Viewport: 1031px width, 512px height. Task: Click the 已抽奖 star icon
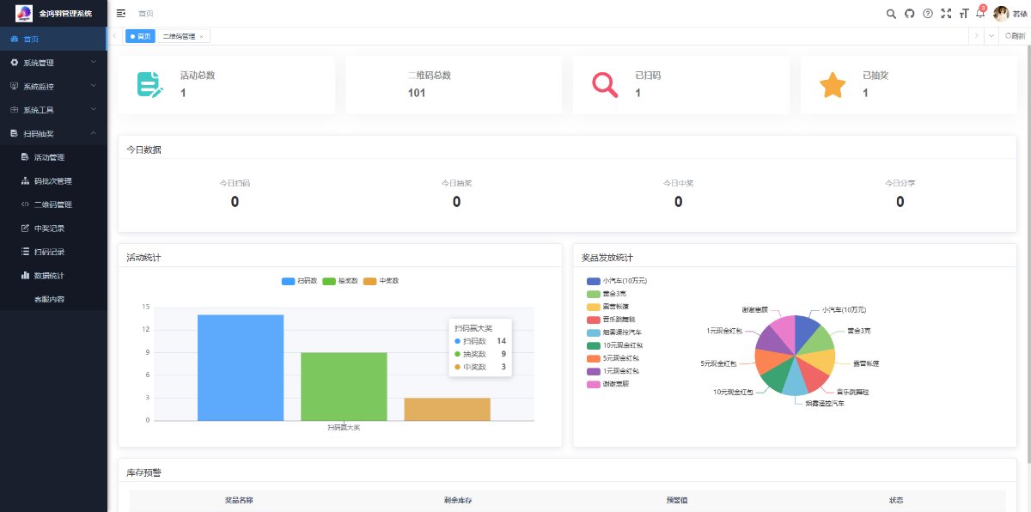tap(833, 85)
